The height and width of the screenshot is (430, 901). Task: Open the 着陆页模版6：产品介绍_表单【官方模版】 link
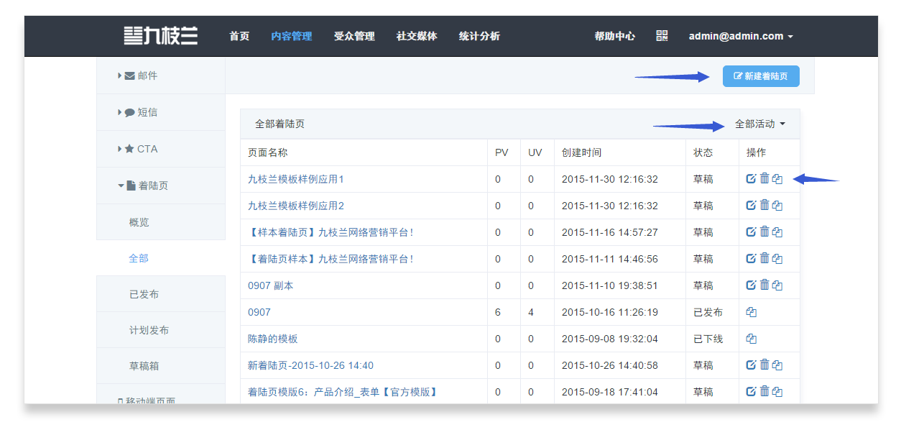pos(343,392)
